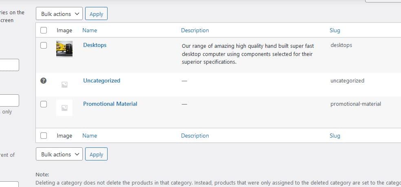Open the Promotional Material category link

110,104
